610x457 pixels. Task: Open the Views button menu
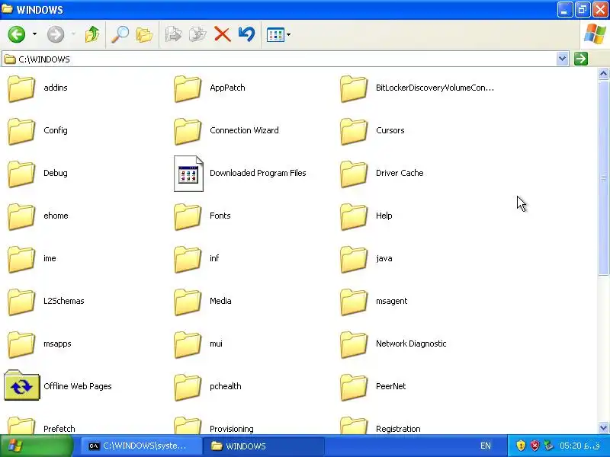coord(278,34)
